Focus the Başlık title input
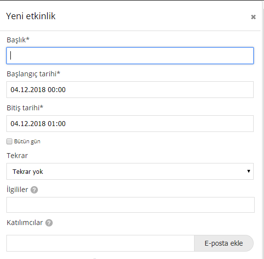 (x=130, y=56)
